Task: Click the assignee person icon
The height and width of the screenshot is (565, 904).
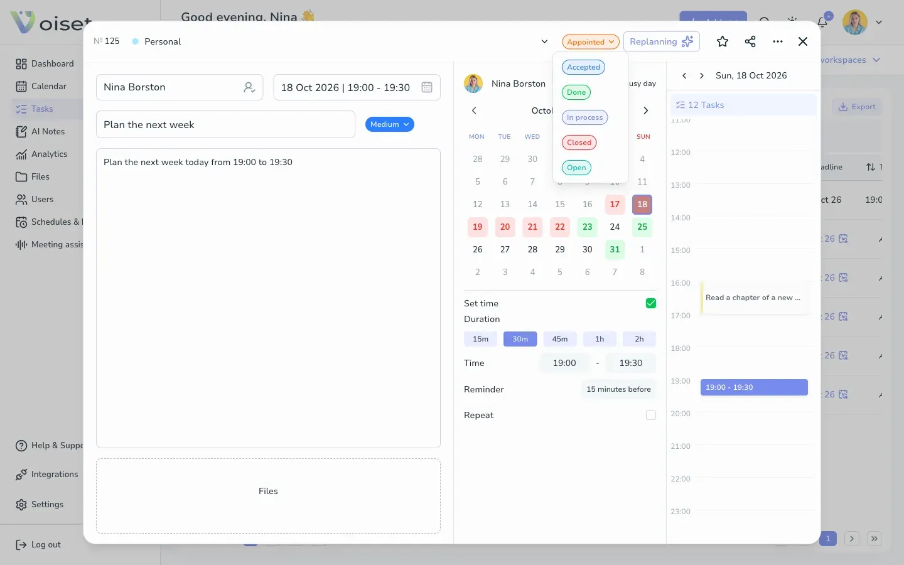Action: tap(249, 87)
